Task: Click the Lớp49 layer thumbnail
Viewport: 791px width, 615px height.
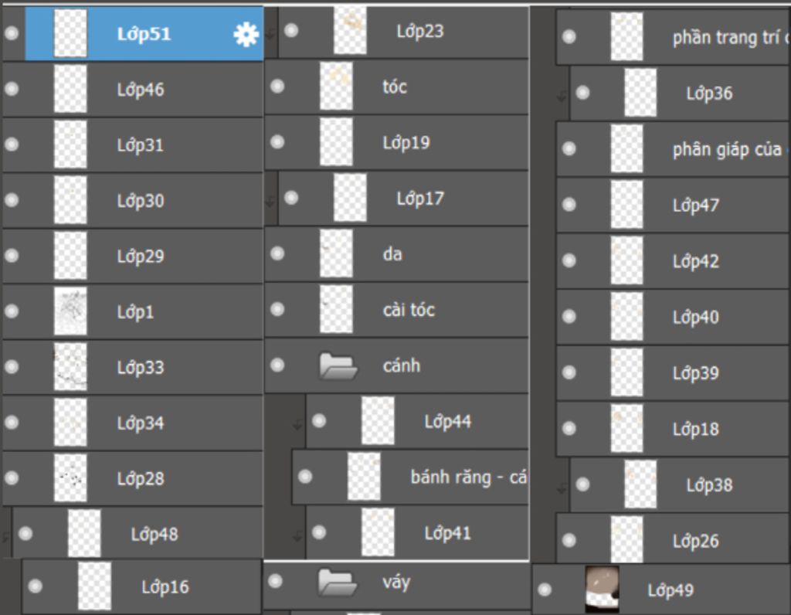Action: point(602,590)
